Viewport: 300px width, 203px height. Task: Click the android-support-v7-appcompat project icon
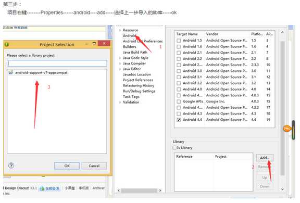point(11,72)
